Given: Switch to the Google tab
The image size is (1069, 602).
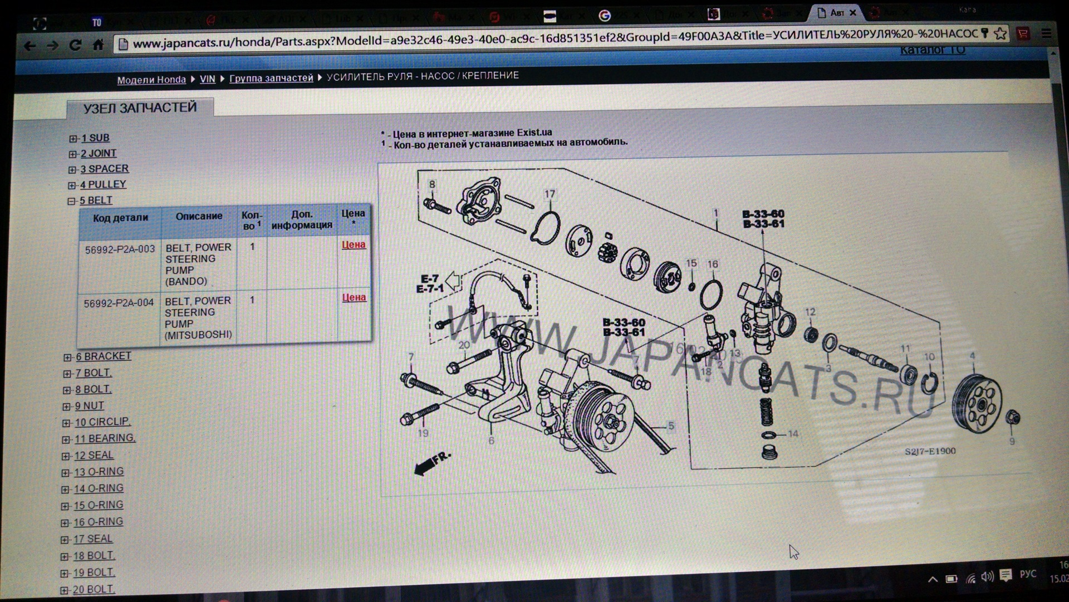Looking at the screenshot, I should [604, 16].
